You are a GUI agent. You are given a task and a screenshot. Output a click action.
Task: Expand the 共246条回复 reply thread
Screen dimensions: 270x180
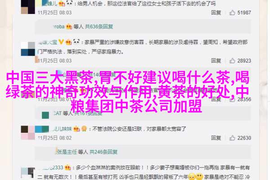click(x=103, y=152)
